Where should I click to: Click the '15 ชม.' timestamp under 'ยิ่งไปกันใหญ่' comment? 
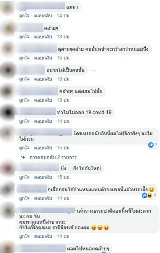(x=64, y=177)
